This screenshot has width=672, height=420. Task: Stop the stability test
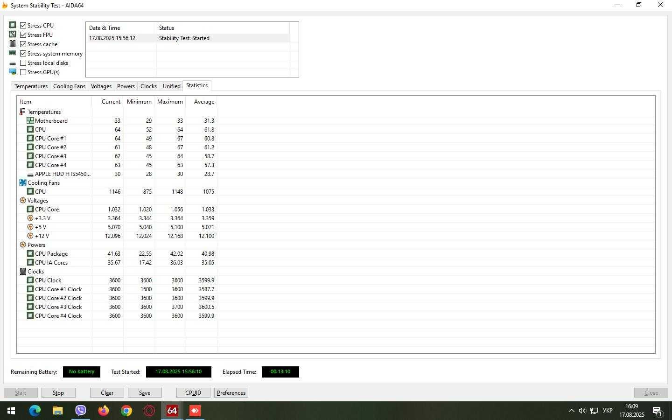tap(58, 393)
